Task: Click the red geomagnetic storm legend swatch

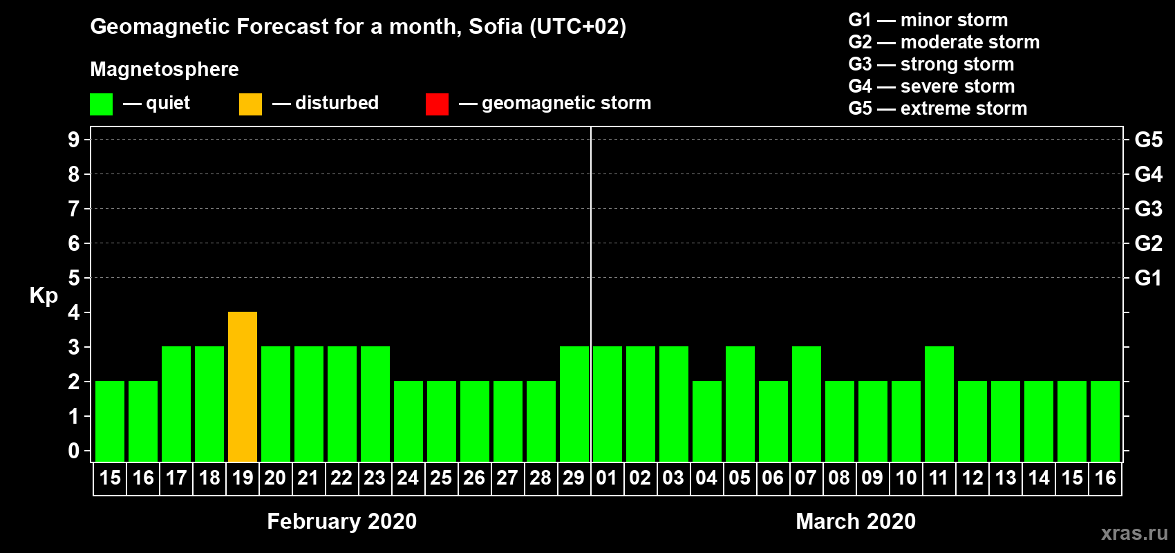Action: pyautogui.click(x=437, y=104)
